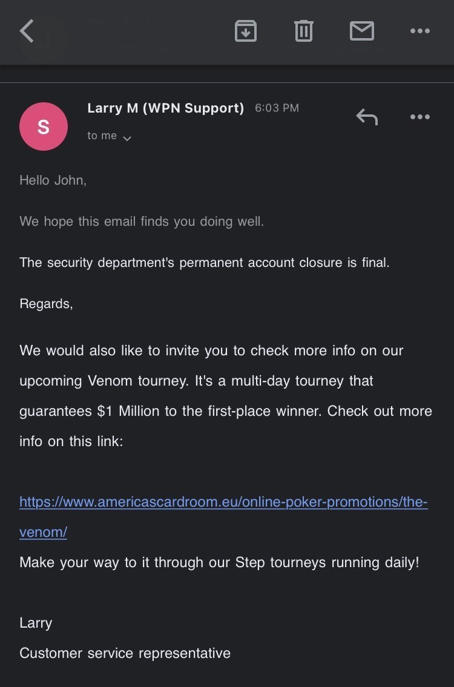
Task: Tap the 6:03 PM timestamp
Action: pyautogui.click(x=277, y=108)
